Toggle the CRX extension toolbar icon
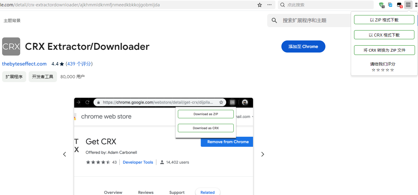The width and height of the screenshot is (418, 195). click(x=408, y=5)
